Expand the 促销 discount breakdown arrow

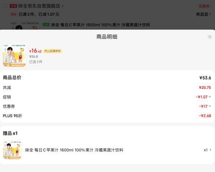(210, 97)
